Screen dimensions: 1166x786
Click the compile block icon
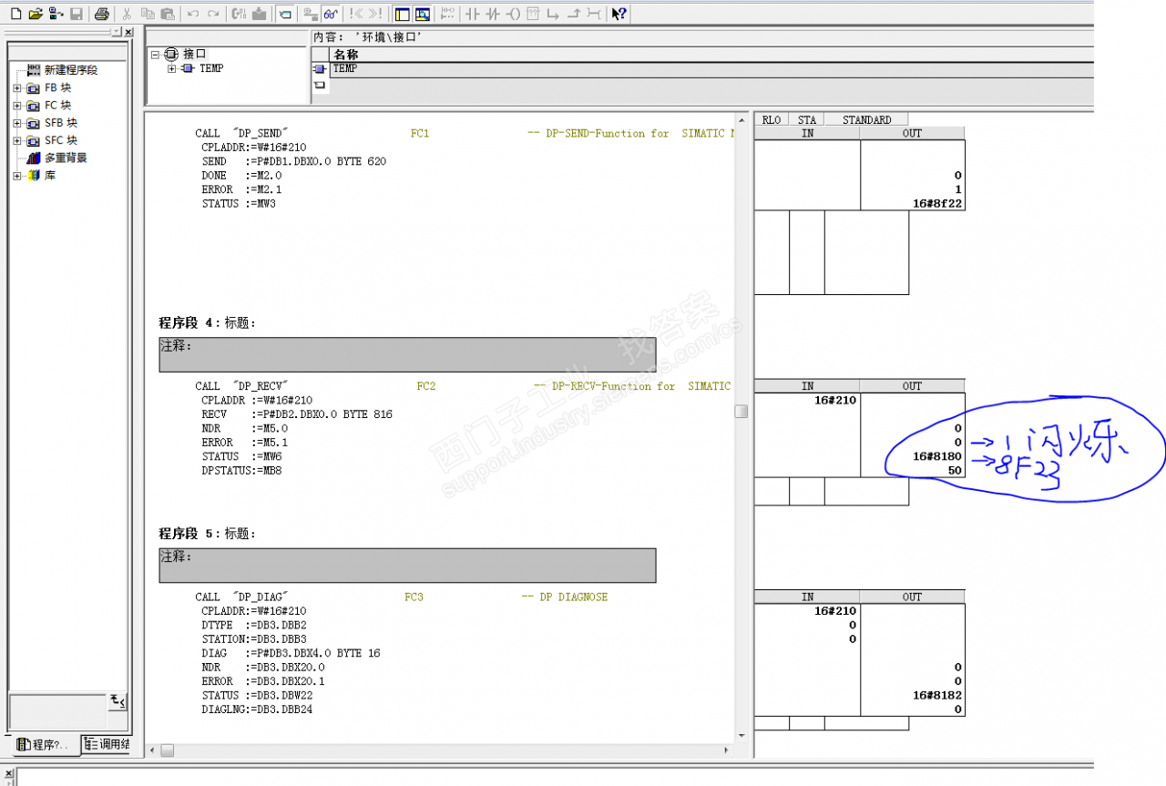click(239, 14)
